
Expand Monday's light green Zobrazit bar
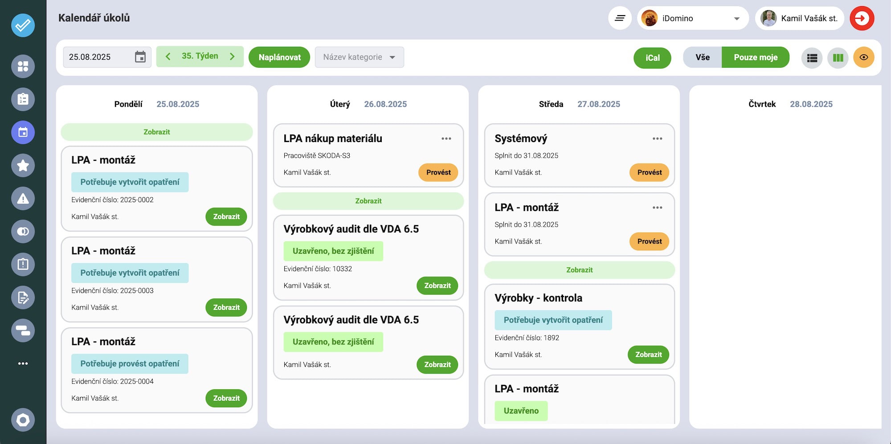tap(156, 132)
